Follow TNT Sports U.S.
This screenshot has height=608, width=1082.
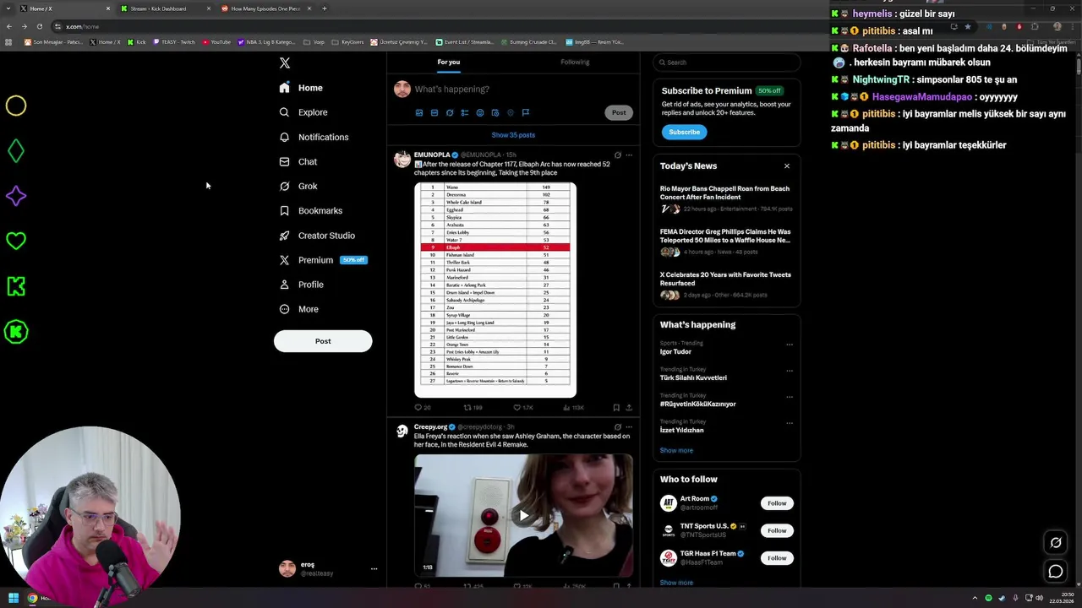[x=777, y=530]
